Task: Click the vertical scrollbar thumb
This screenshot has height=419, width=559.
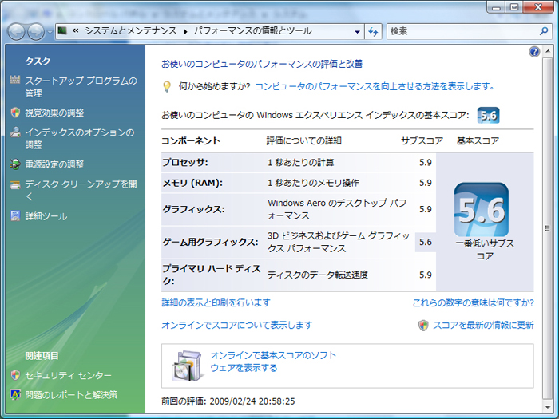Action: tap(547, 228)
